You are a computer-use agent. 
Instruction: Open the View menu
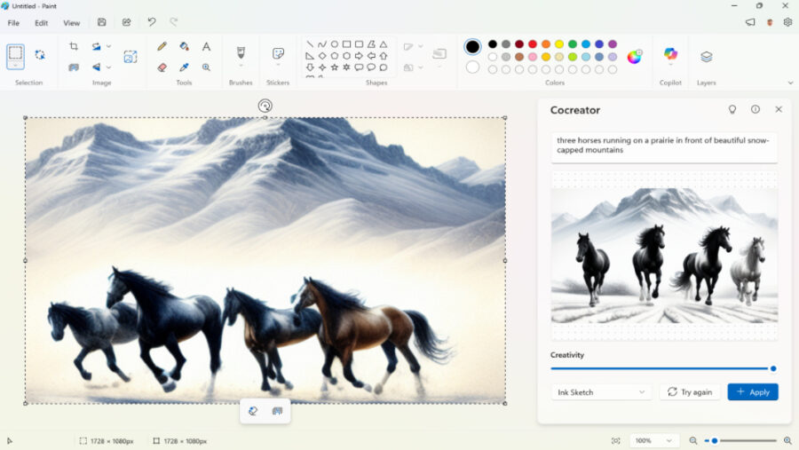click(71, 23)
